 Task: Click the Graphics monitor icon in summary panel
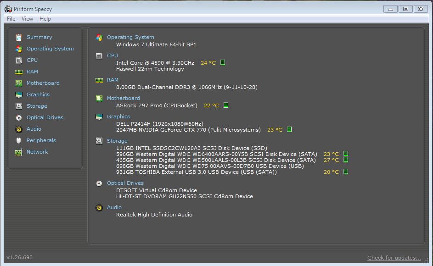pos(99,117)
